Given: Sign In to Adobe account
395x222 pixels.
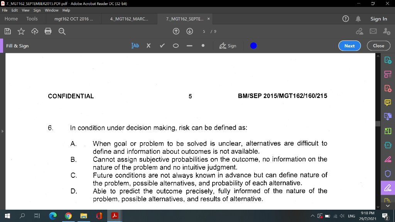Looking at the screenshot, I should point(379,19).
